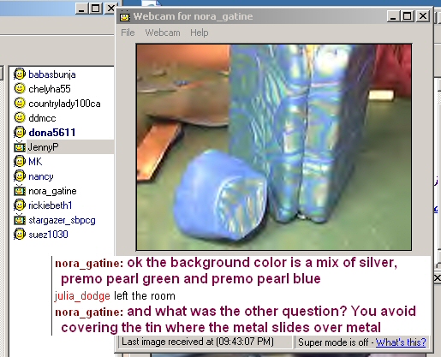
Task: Close the nora_gatine webcam window
Action: pyautogui.click(x=423, y=16)
